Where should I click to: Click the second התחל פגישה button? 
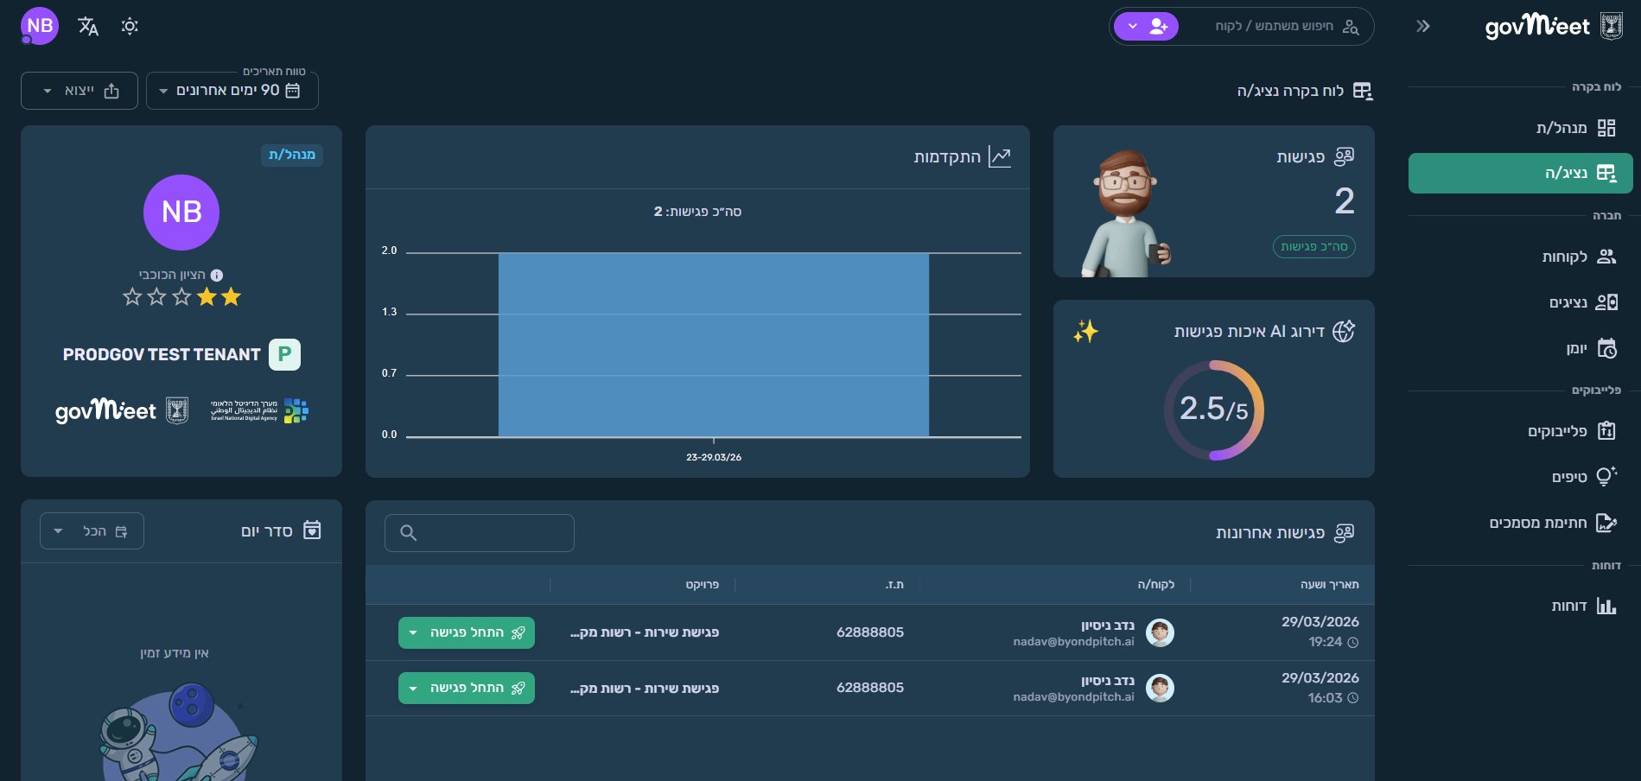coord(467,688)
